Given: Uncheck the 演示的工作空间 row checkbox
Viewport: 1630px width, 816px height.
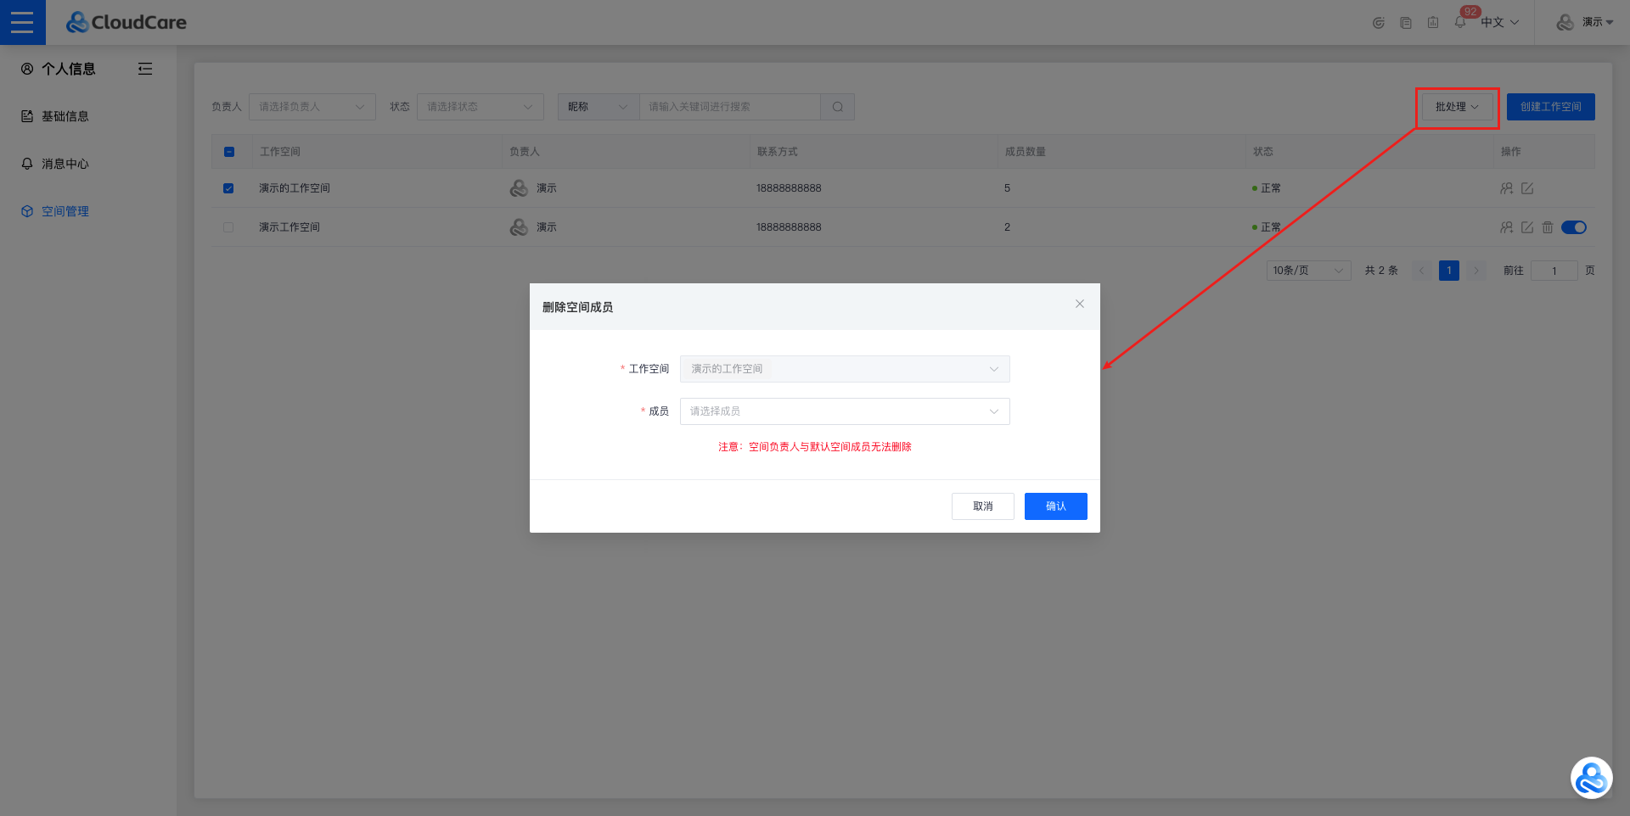Looking at the screenshot, I should click(x=228, y=188).
